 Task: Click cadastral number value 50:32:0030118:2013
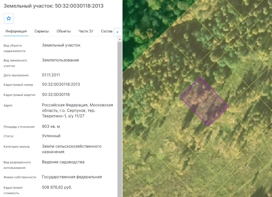(x=61, y=84)
